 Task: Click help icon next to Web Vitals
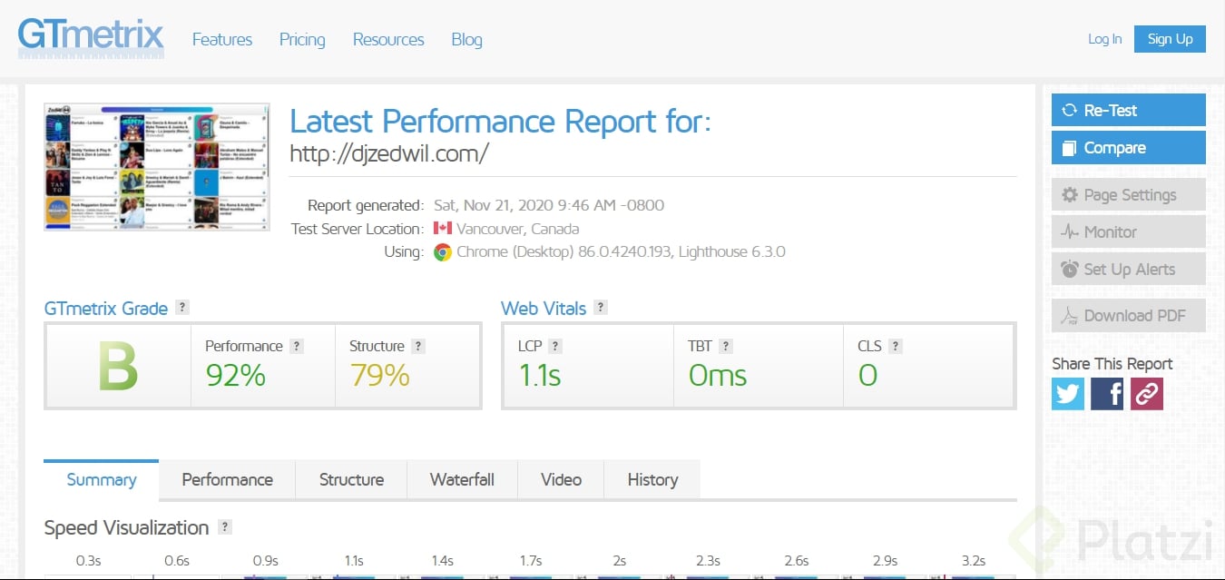click(601, 308)
